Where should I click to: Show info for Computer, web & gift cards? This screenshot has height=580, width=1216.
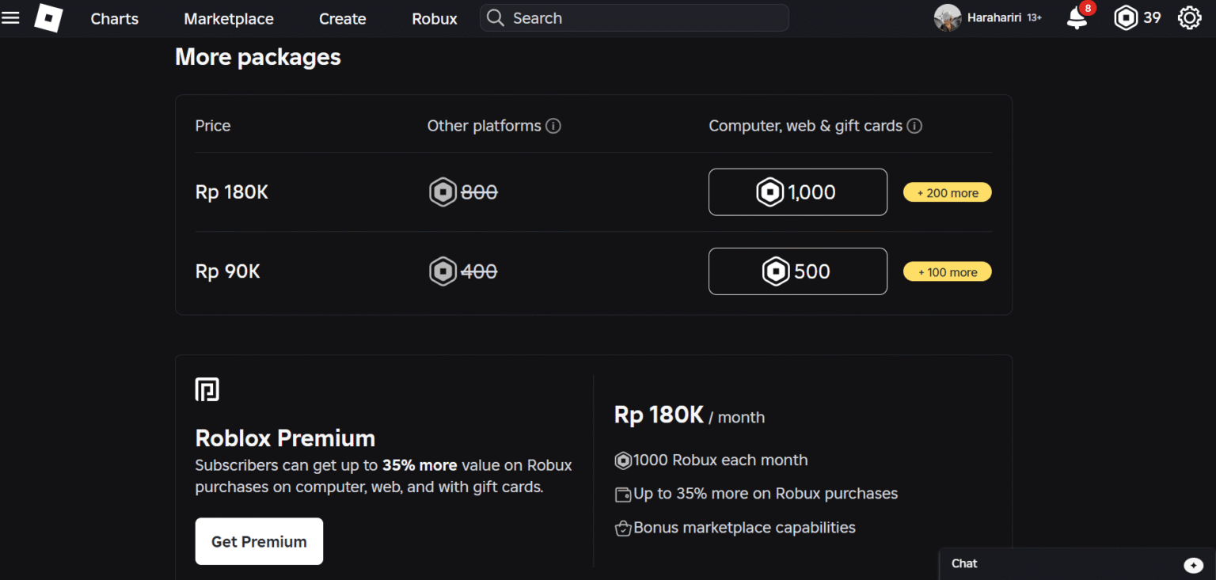(914, 126)
